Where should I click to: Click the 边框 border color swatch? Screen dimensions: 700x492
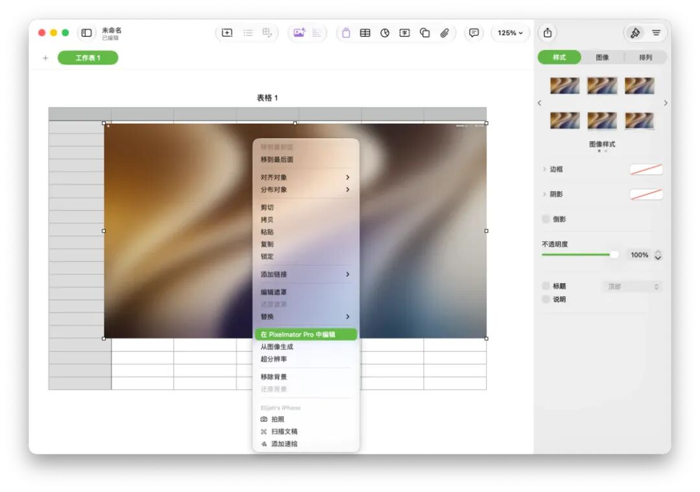646,169
